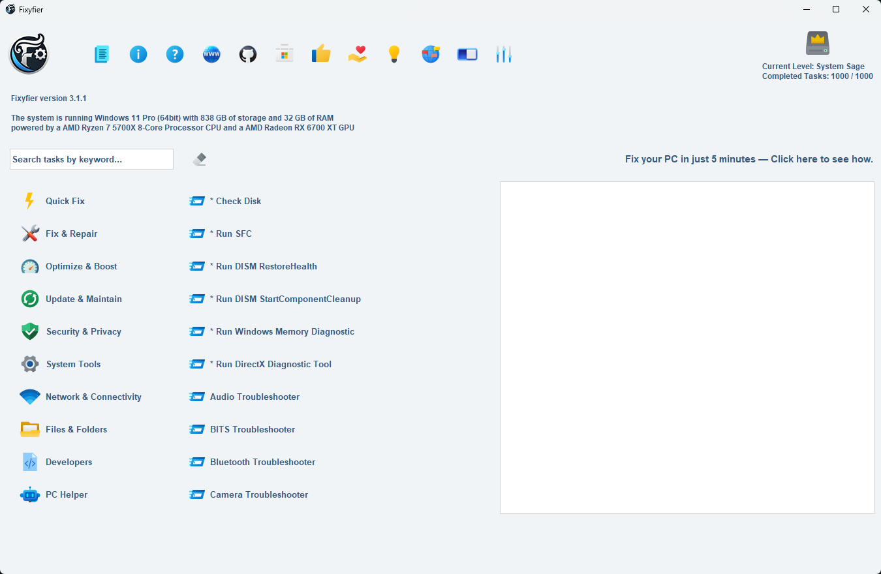Viewport: 881px width, 574px height.
Task: Open the www website globe icon
Action: coord(211,54)
